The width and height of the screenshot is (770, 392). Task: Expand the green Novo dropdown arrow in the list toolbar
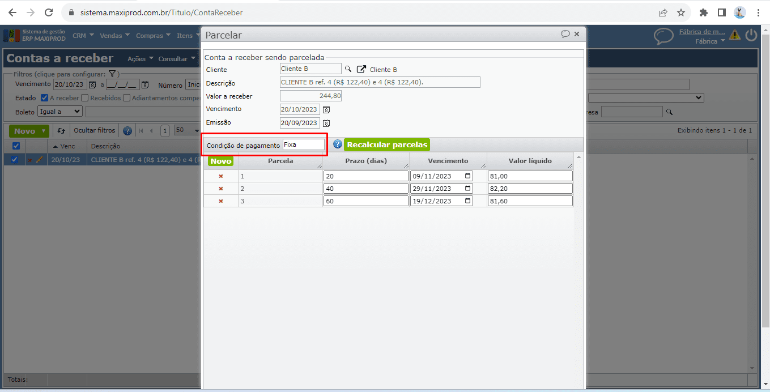(44, 131)
